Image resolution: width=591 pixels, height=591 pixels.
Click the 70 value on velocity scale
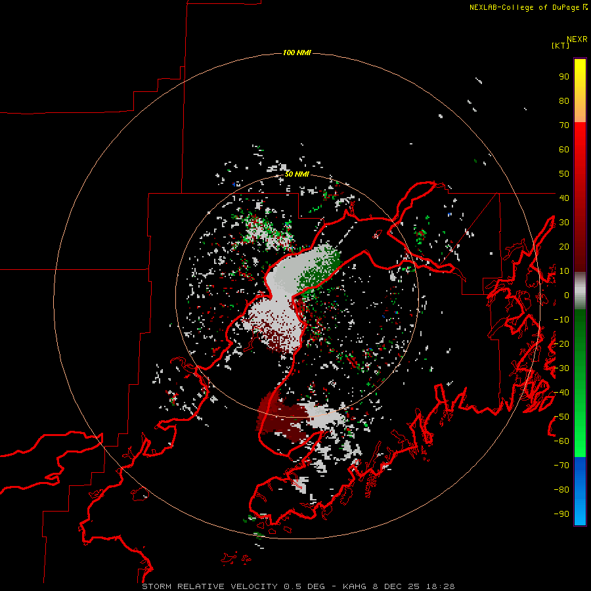coord(564,125)
